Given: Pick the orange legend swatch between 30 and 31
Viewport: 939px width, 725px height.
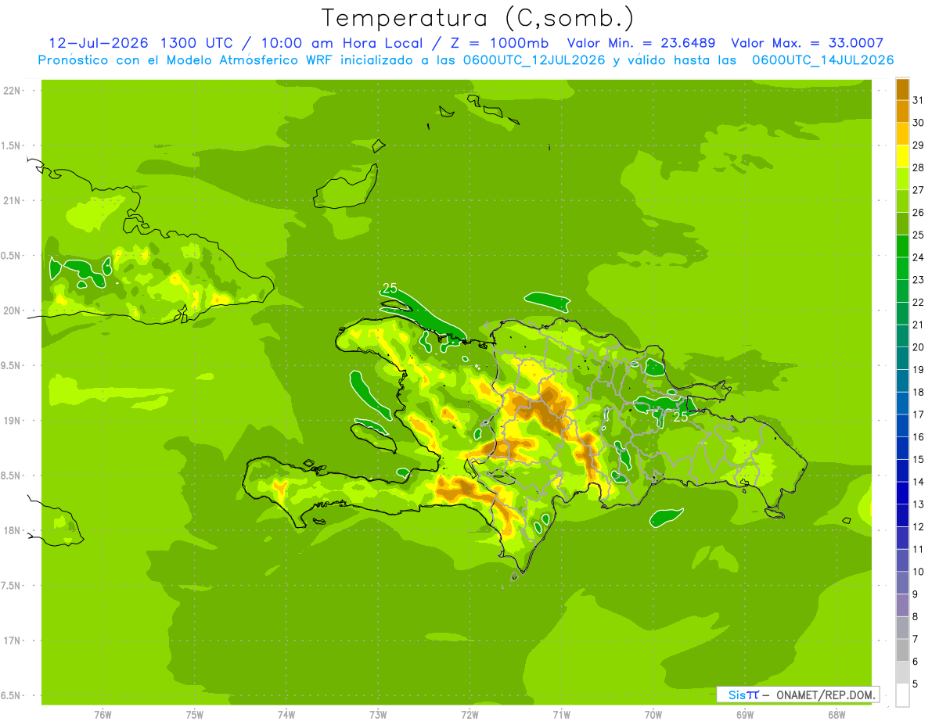Looking at the screenshot, I should pos(902,112).
